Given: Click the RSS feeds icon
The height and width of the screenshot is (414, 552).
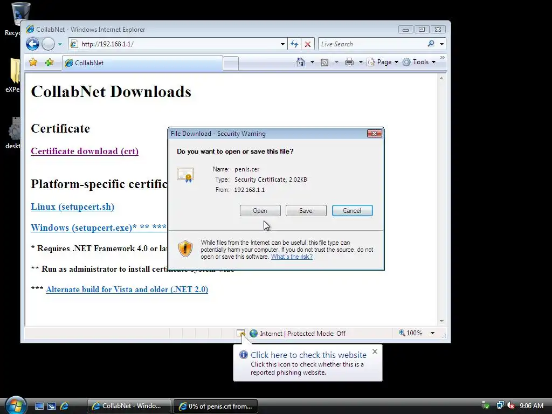Looking at the screenshot, I should [325, 63].
